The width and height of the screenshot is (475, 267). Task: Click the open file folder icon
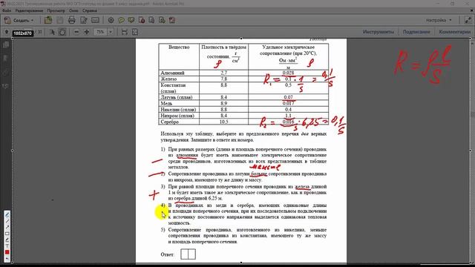(x=48, y=20)
